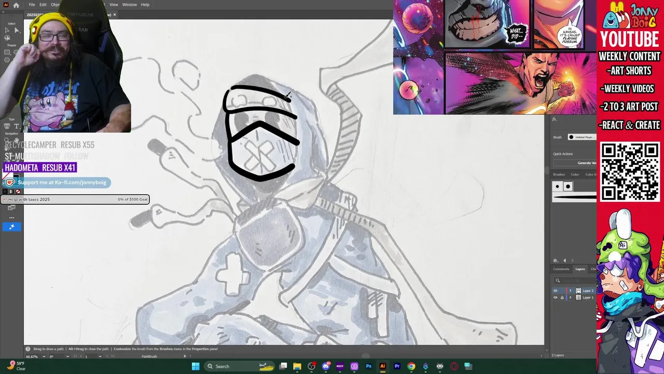
Task: Open the Edit Toolbar three-dots button
Action: pyautogui.click(x=11, y=218)
